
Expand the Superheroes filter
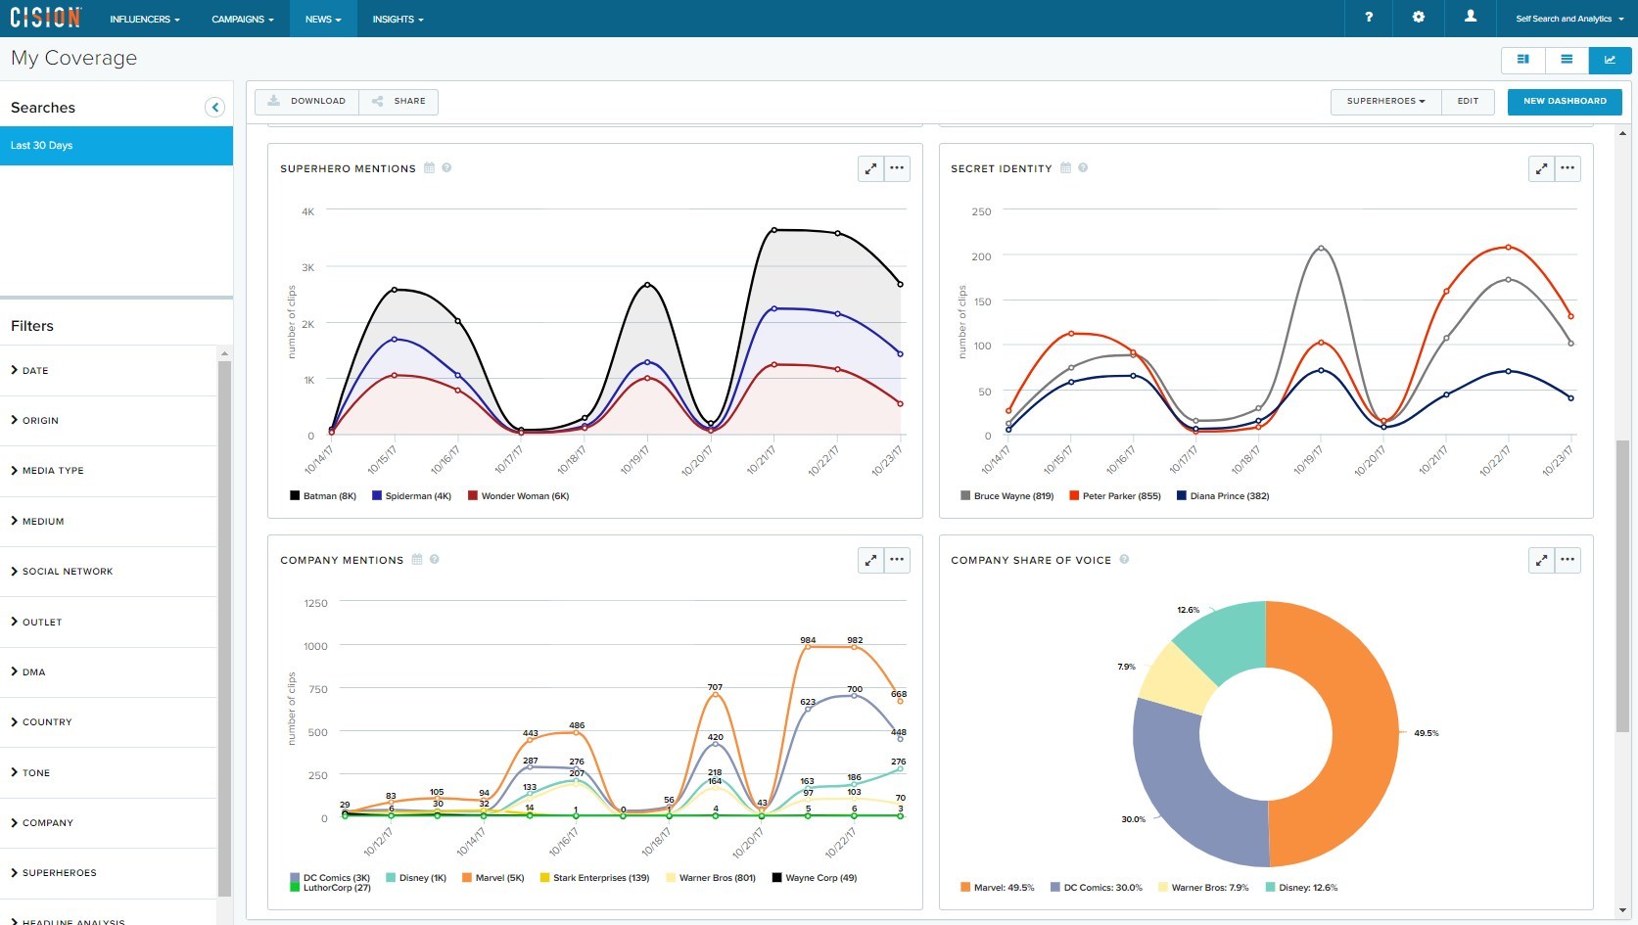108,873
